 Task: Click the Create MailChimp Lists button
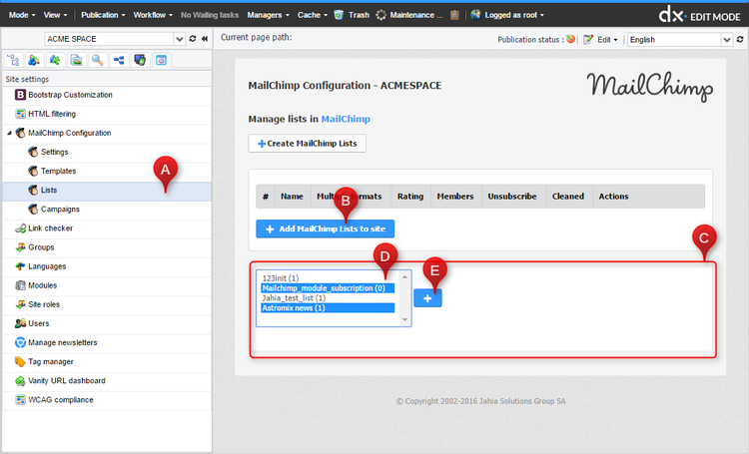308,144
